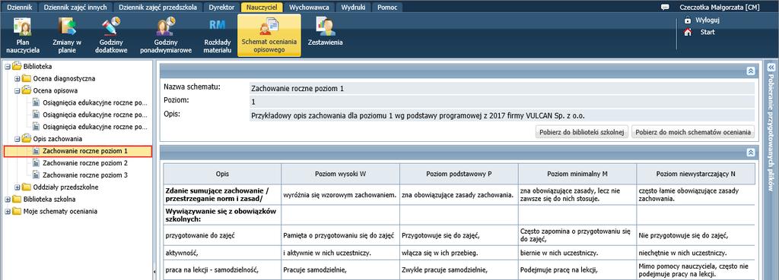Click the Moje schematy oceniania folder icon
This screenshot has height=280, width=779.
(17, 211)
